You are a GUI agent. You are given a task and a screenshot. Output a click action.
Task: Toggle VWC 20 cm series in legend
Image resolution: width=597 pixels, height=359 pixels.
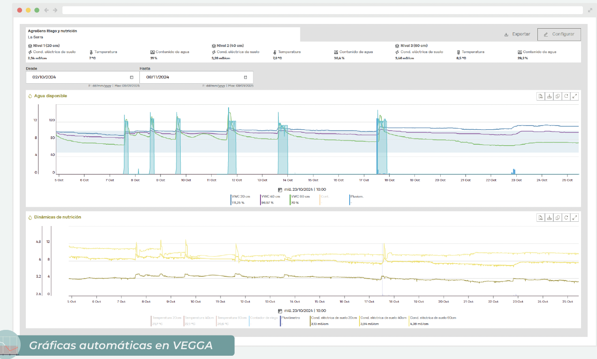pos(240,196)
